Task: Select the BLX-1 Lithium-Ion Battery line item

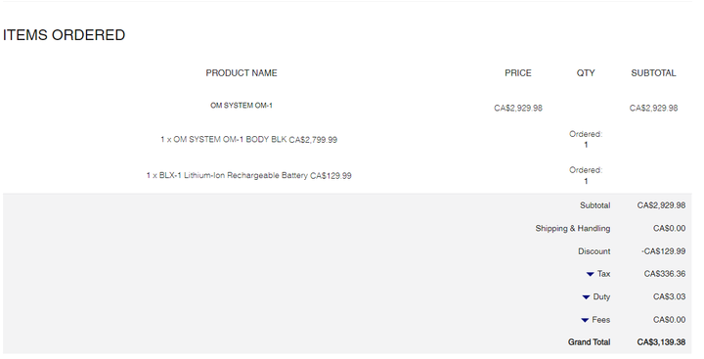Action: point(248,175)
